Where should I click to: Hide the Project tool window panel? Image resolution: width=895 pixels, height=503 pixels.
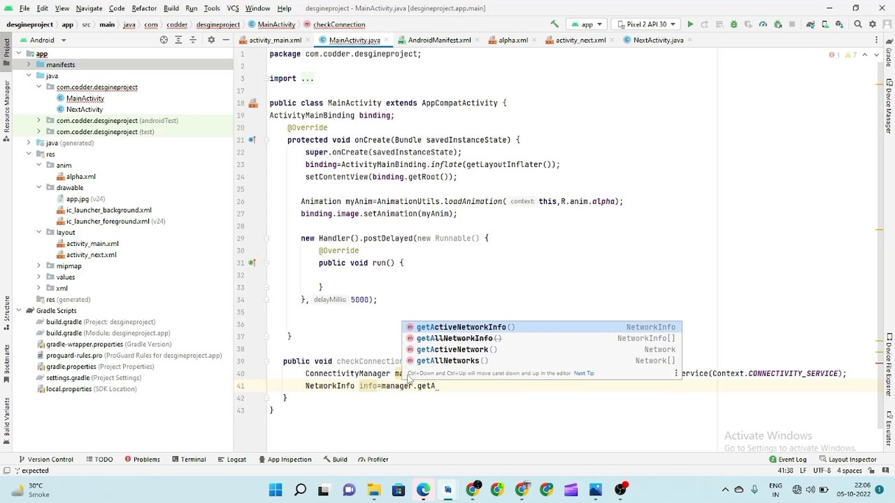(x=226, y=40)
